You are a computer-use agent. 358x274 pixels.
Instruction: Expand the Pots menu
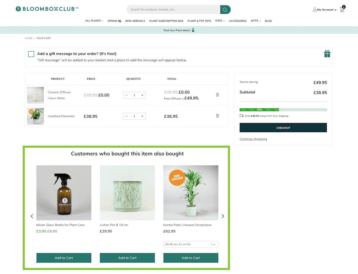220,21
